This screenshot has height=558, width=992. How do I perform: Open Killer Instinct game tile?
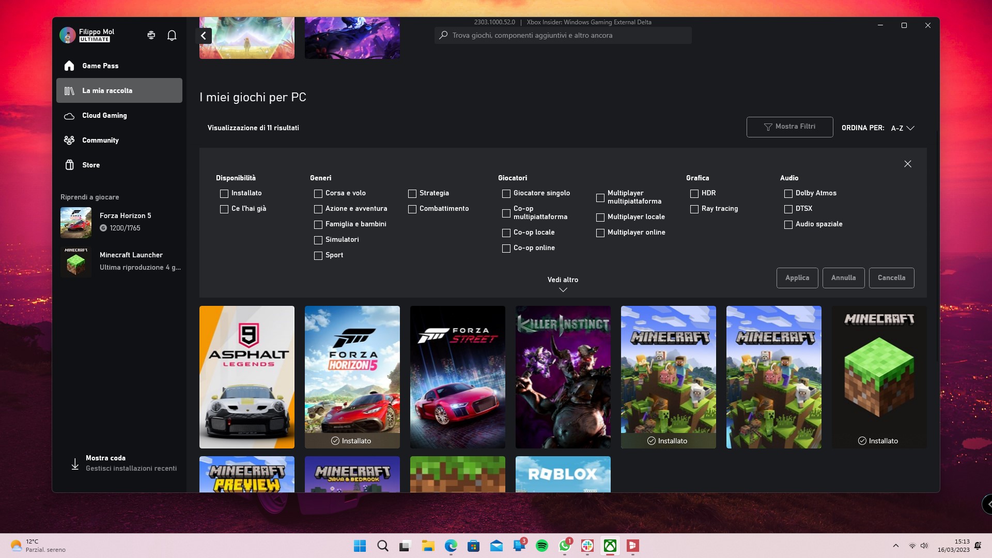pyautogui.click(x=563, y=377)
